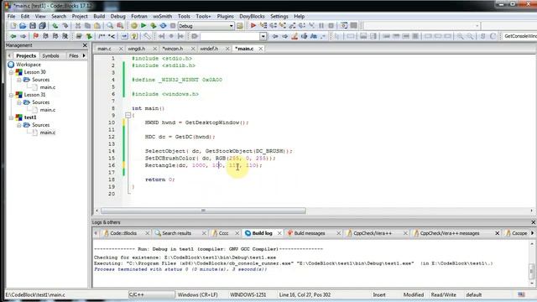Toggle highlight occurrences marker icon
This screenshot has width=537, height=302.
[x=295, y=36]
